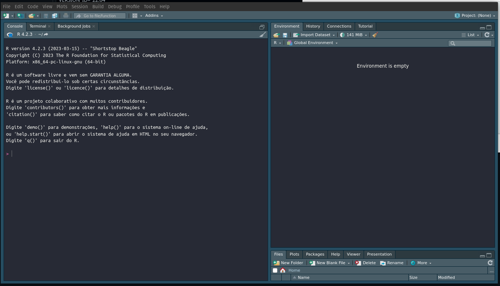Check the select-all files checkbox
The height and width of the screenshot is (286, 500).
[275, 270]
